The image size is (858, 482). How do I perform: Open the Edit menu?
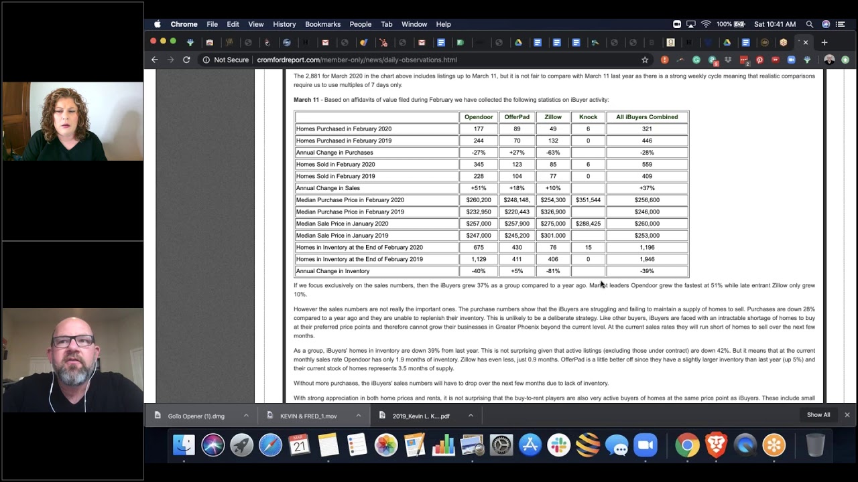(x=233, y=24)
